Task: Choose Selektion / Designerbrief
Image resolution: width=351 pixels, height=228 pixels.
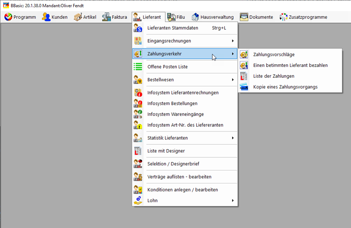Action: pyautogui.click(x=185, y=164)
